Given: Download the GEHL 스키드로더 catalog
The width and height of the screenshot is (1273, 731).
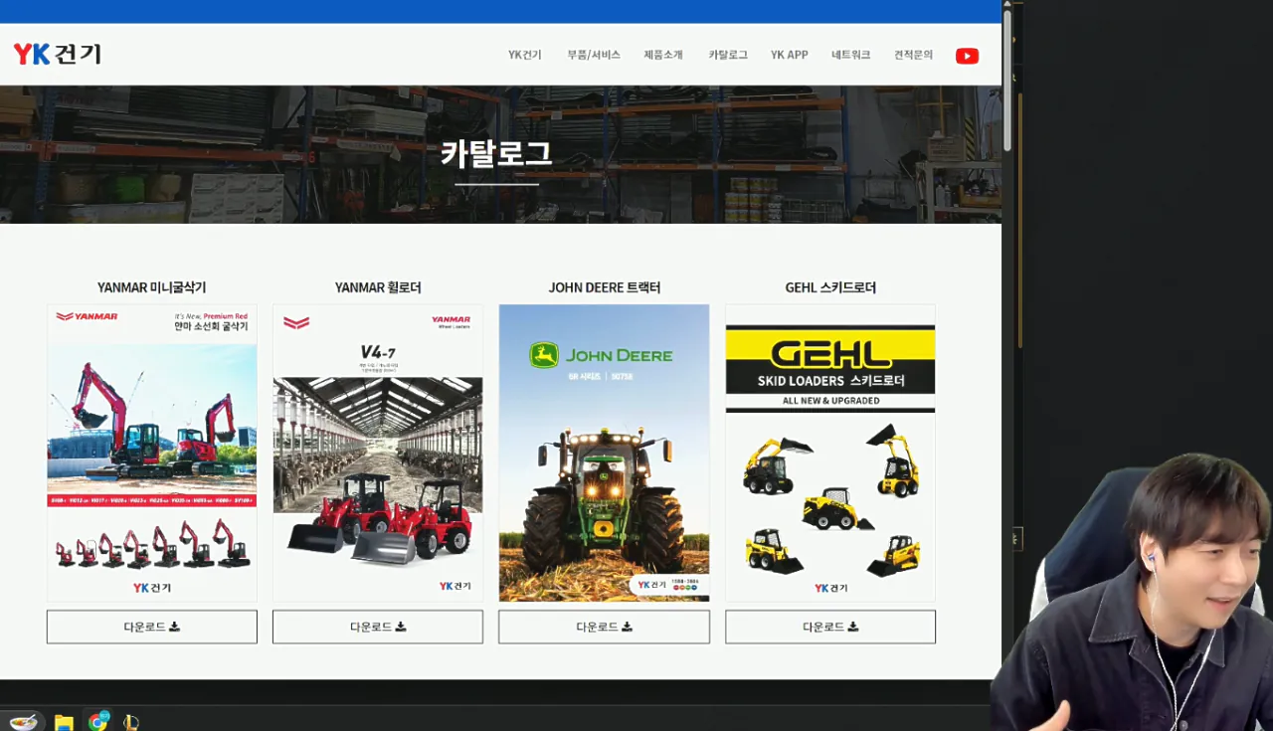Looking at the screenshot, I should [x=830, y=627].
